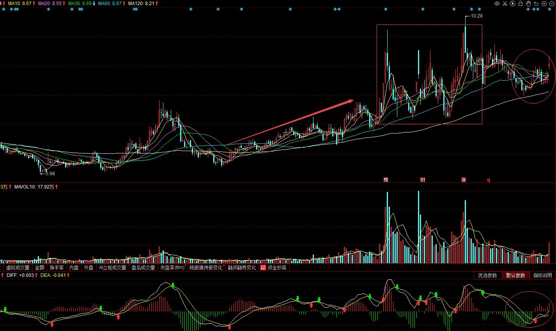The height and width of the screenshot is (331, 556).
Task: Select the 默认参数 toggle button
Action: [515, 275]
